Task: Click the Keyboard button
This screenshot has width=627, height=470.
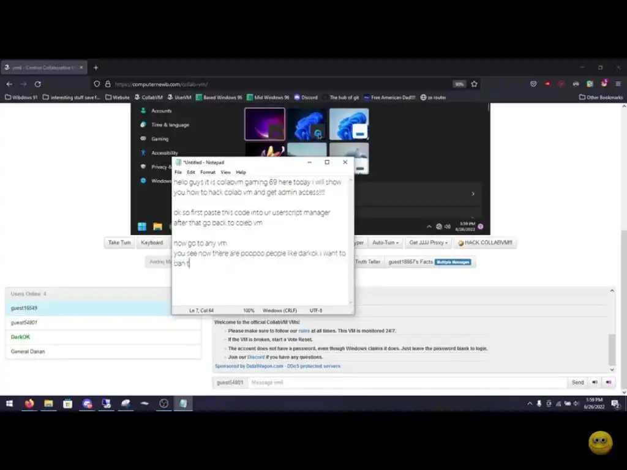Action: pos(152,242)
